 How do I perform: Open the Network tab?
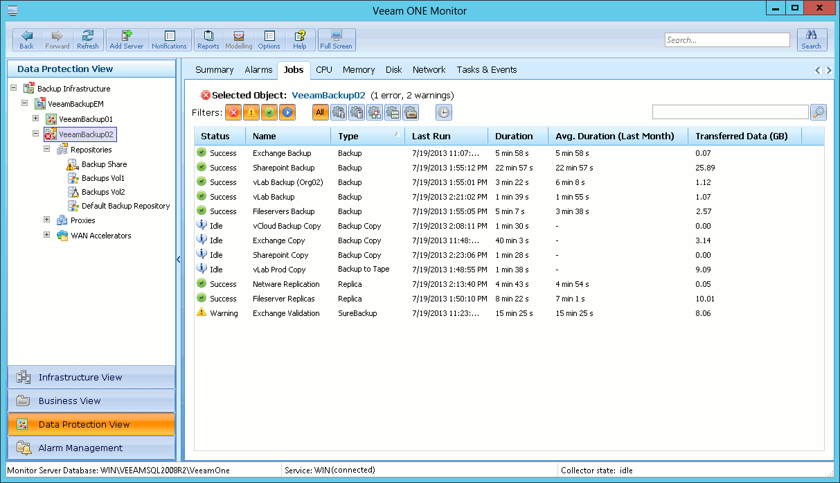point(429,70)
